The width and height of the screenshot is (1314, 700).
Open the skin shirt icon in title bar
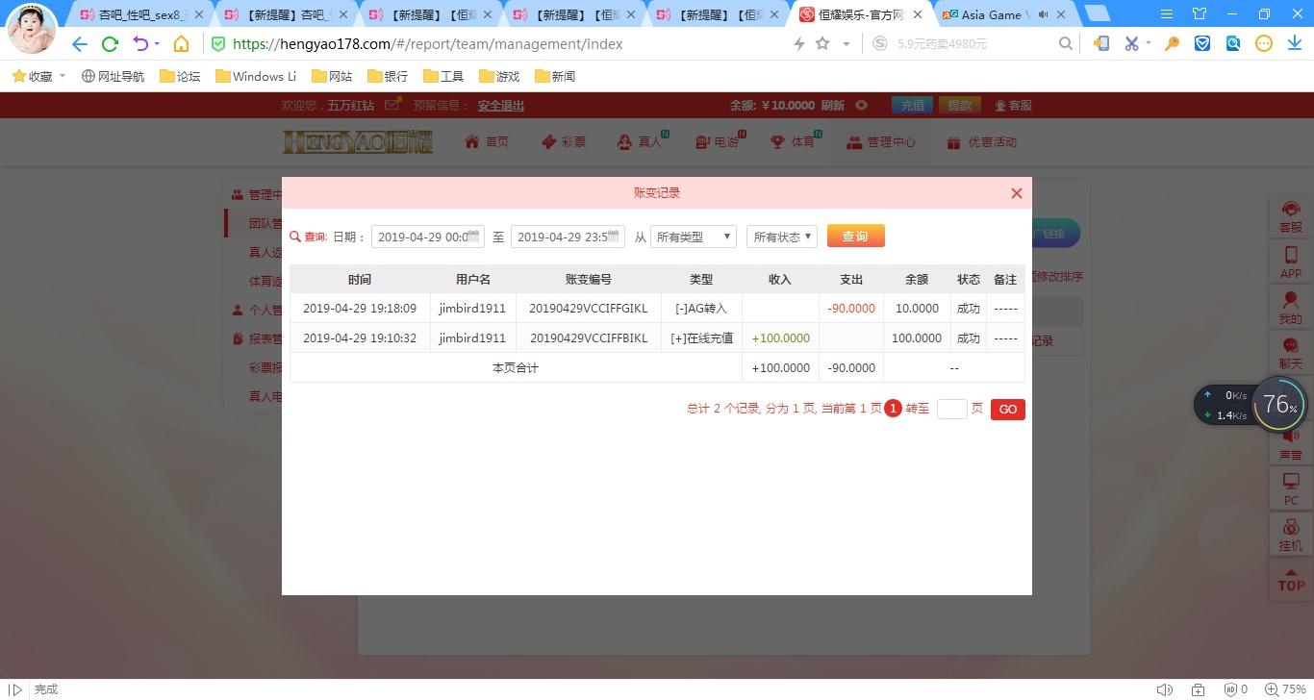1200,14
